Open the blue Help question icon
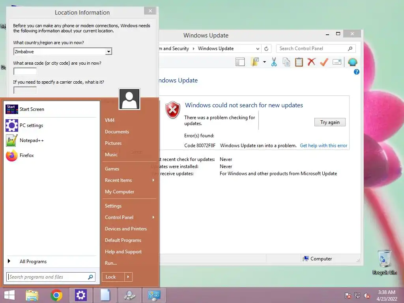This screenshot has width=404, height=303. [356, 72]
